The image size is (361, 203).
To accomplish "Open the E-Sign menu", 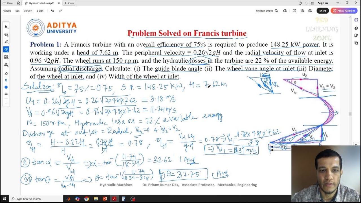I will click(x=40, y=11).
